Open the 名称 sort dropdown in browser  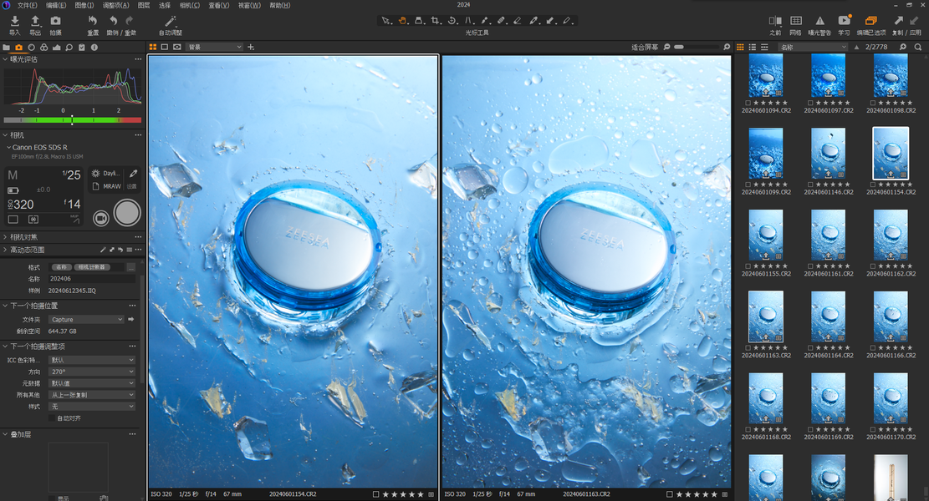[x=814, y=47]
